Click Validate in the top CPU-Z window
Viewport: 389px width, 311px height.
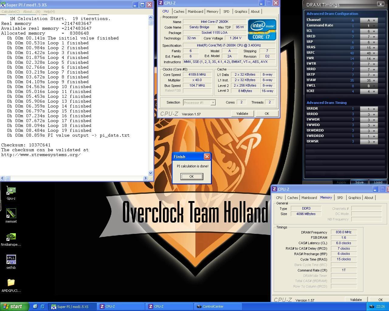(x=242, y=114)
